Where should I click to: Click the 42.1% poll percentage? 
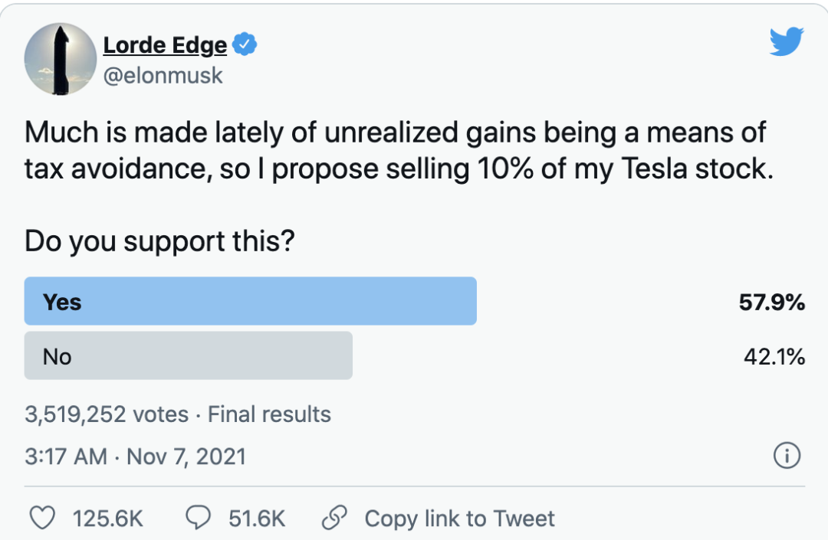tap(774, 356)
